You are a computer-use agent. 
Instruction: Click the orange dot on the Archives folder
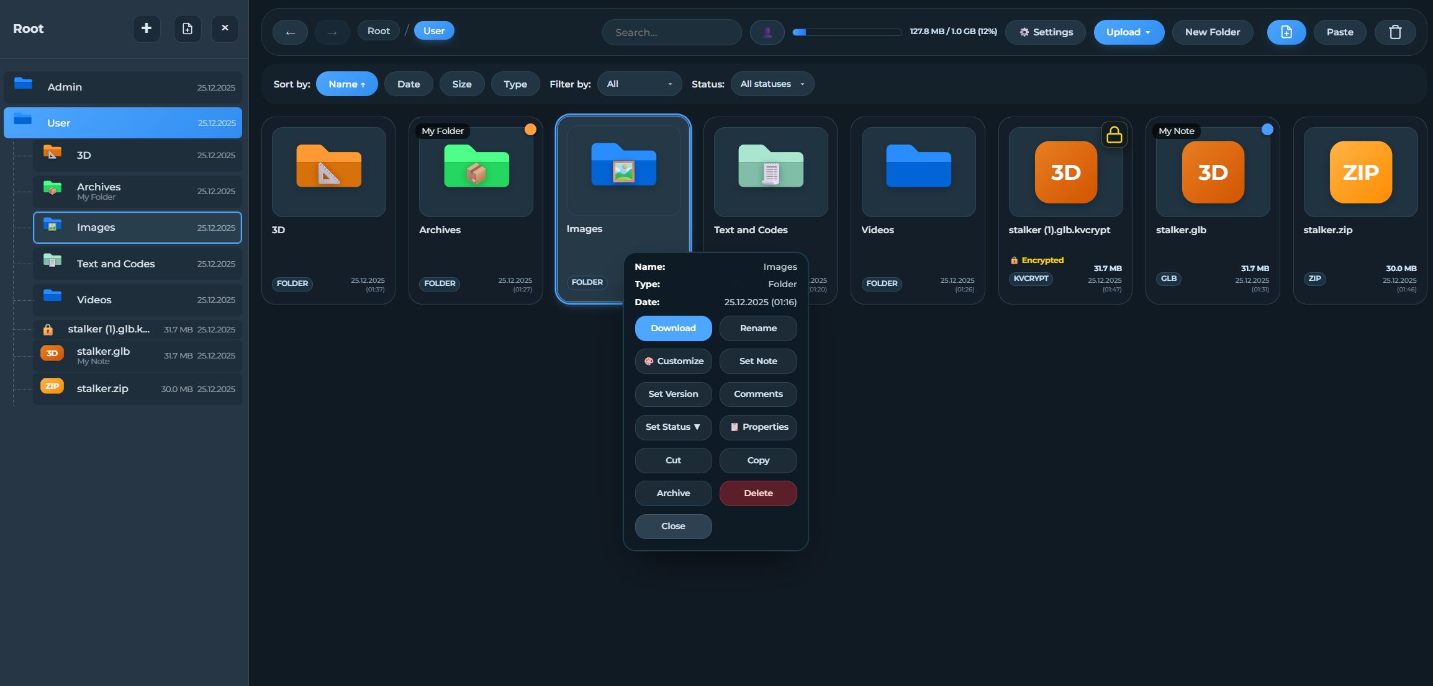[530, 129]
